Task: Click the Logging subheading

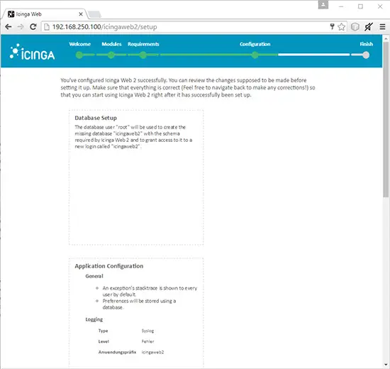Action: click(x=94, y=319)
